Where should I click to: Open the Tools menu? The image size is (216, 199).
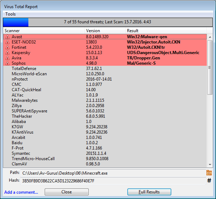click(11, 14)
